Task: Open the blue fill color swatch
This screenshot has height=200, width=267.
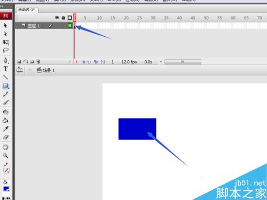Action: coord(6,189)
